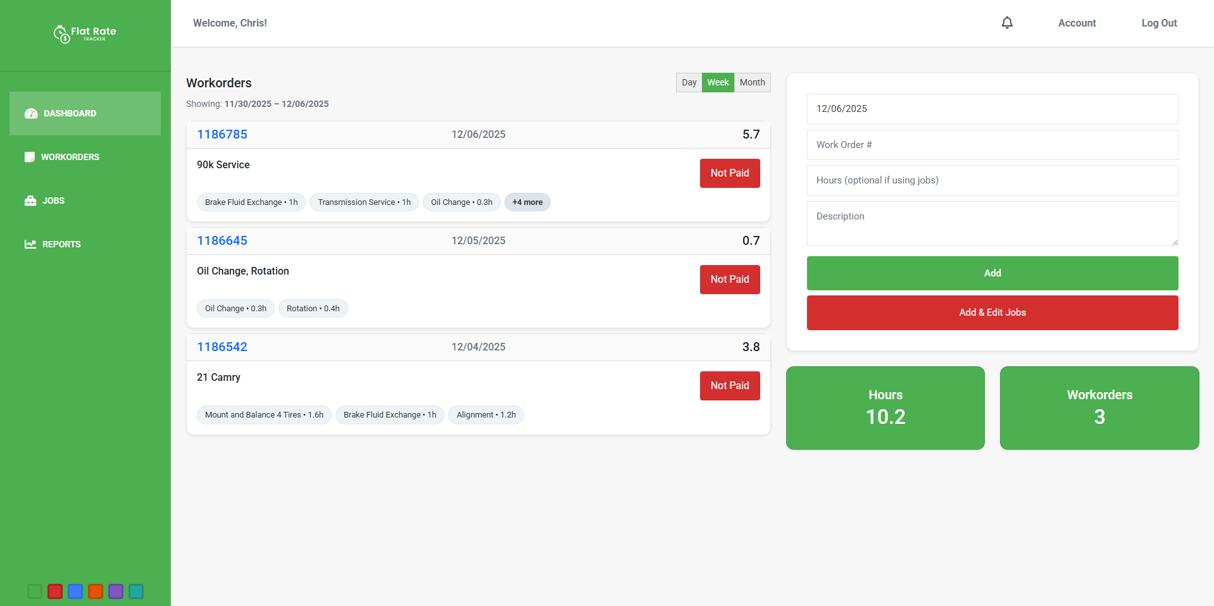The height and width of the screenshot is (606, 1214).
Task: Open workorder 1186542
Action: coord(222,347)
